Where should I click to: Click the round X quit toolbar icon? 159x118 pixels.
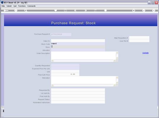(154, 11)
